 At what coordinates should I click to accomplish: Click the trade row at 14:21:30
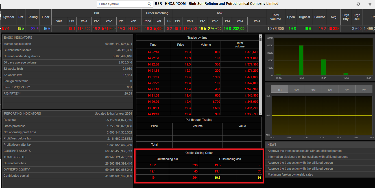coord(197,77)
